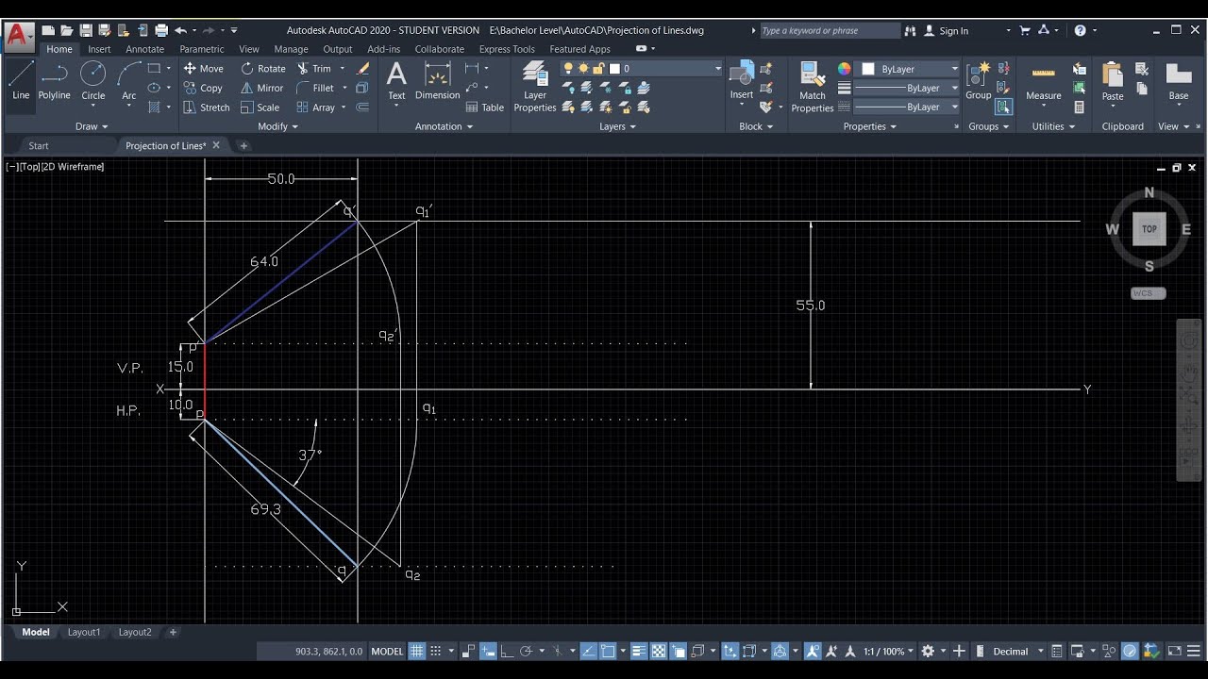Close the Projection of Lines tab
Screen dimensions: 1208x679
[216, 145]
